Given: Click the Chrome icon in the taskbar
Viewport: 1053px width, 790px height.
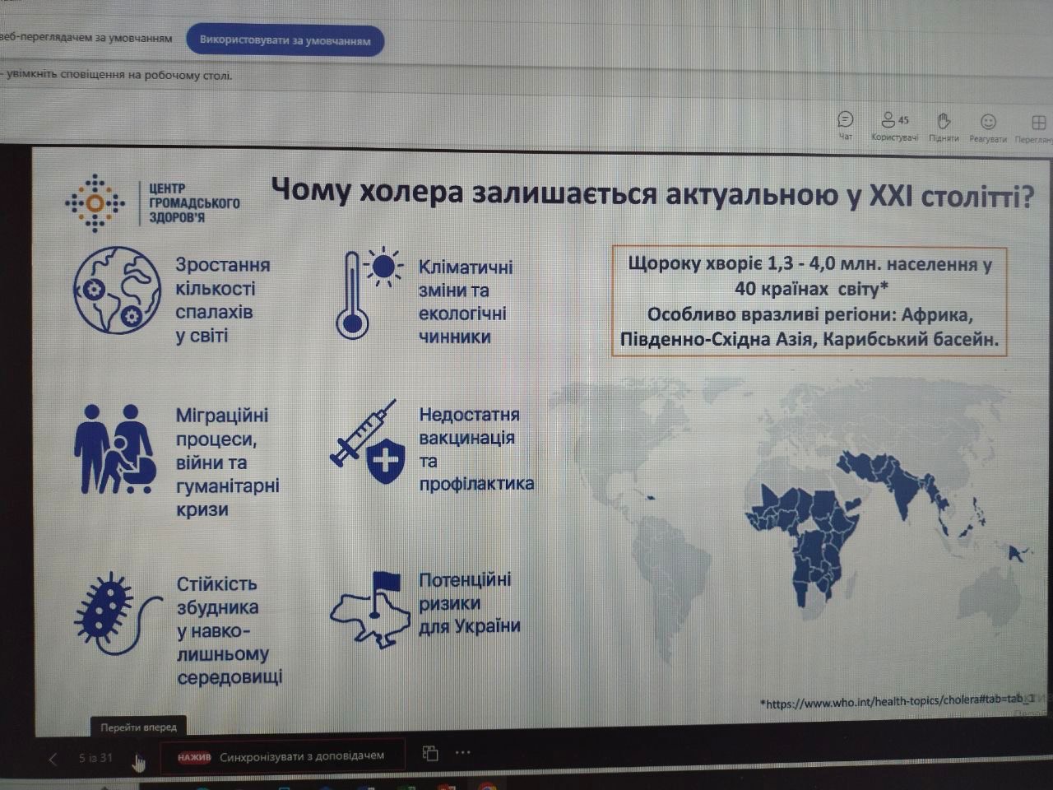Looking at the screenshot, I should (487, 787).
